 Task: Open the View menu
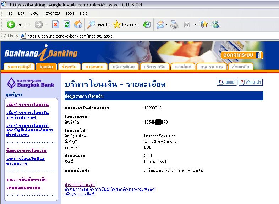(34, 13)
